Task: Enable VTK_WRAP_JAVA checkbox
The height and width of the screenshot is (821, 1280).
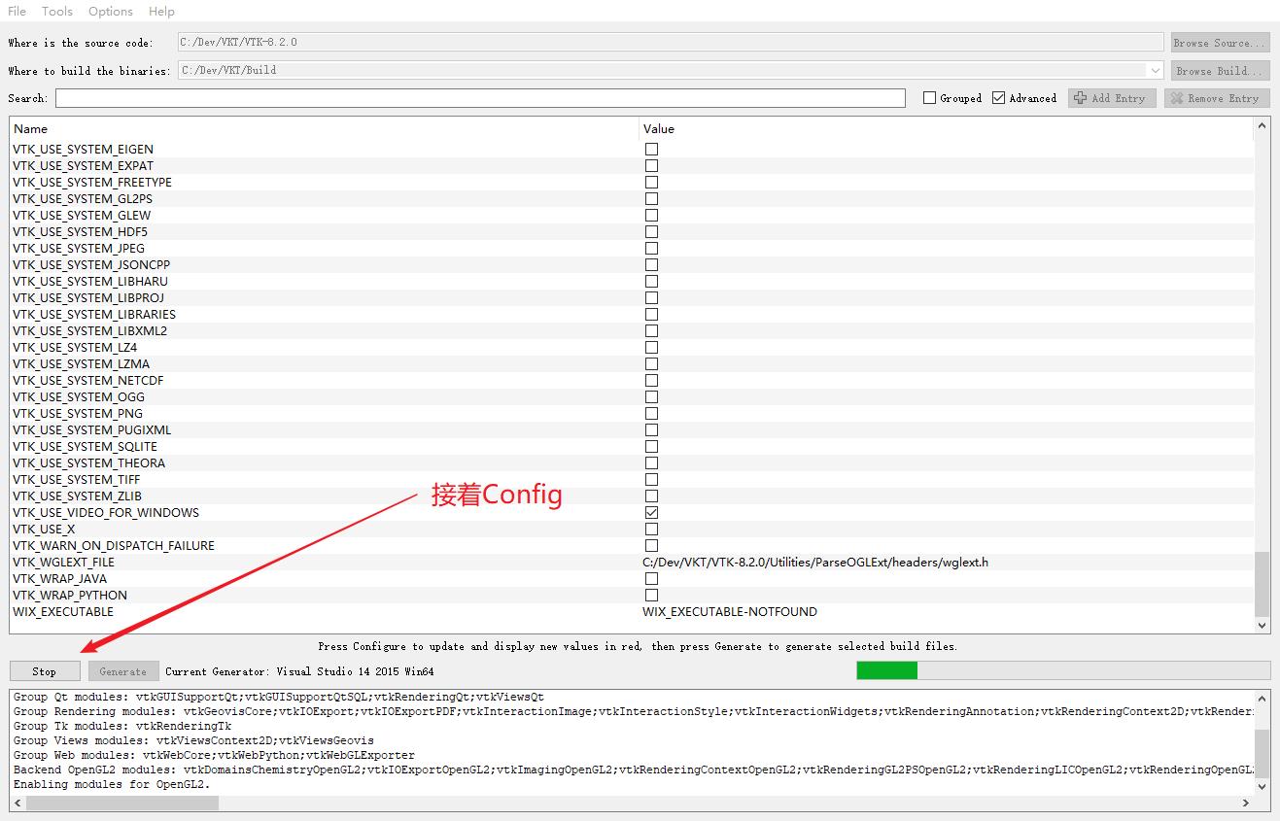Action: tap(651, 579)
